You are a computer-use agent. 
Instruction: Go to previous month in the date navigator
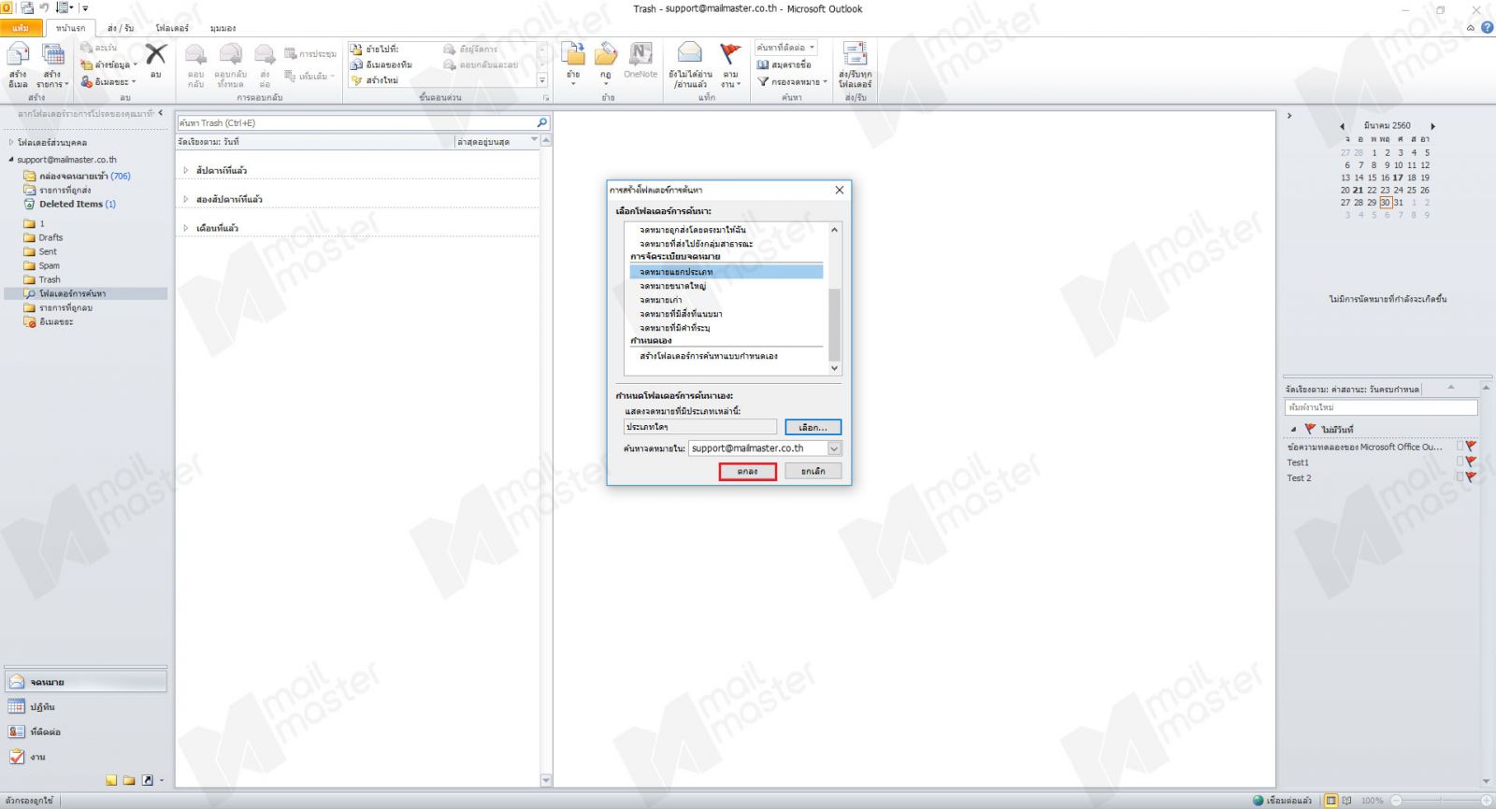click(x=1343, y=126)
